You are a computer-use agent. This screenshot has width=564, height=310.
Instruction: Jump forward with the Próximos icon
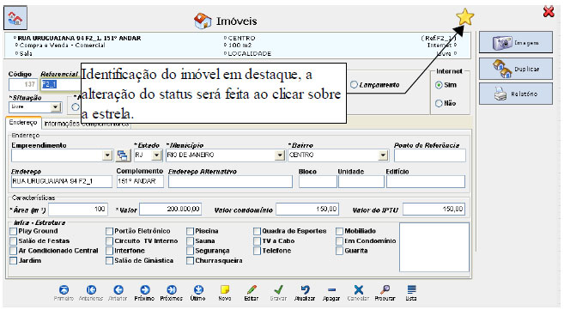click(172, 290)
